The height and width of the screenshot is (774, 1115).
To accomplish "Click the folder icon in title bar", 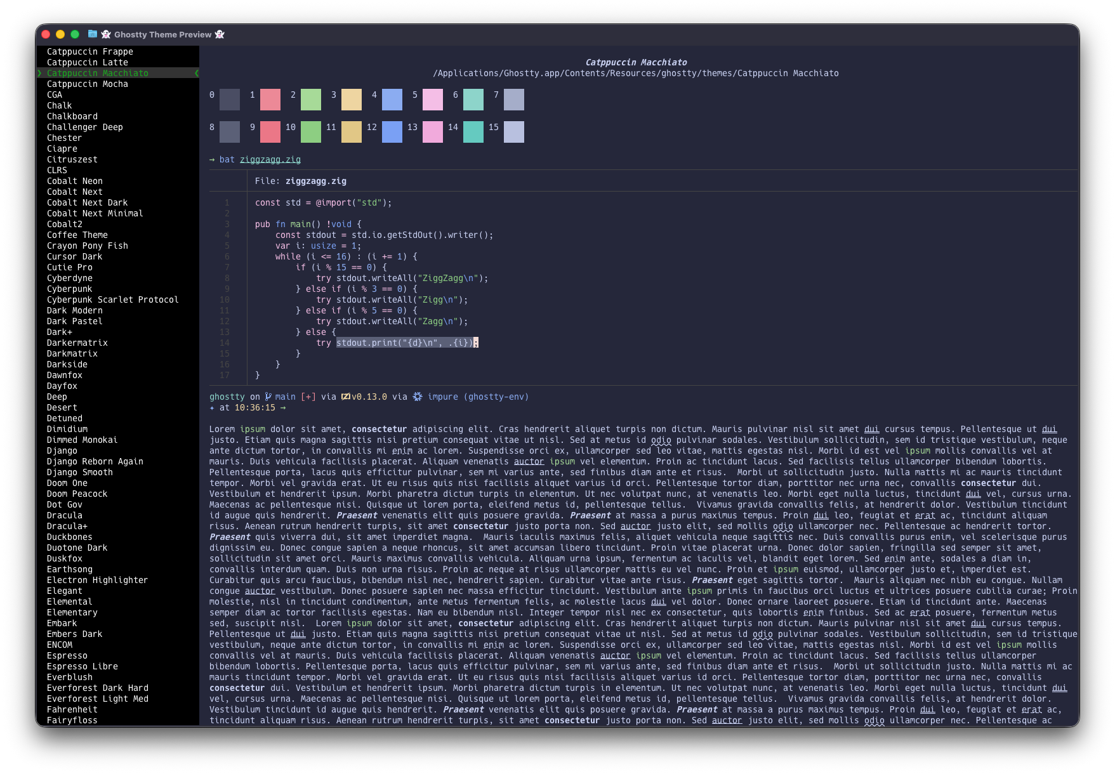I will [93, 34].
